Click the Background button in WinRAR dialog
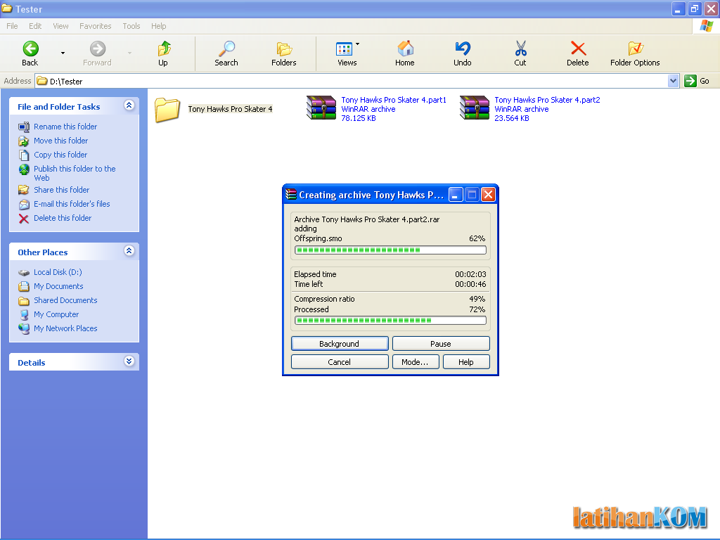Screen dimensions: 720x540 pos(340,344)
